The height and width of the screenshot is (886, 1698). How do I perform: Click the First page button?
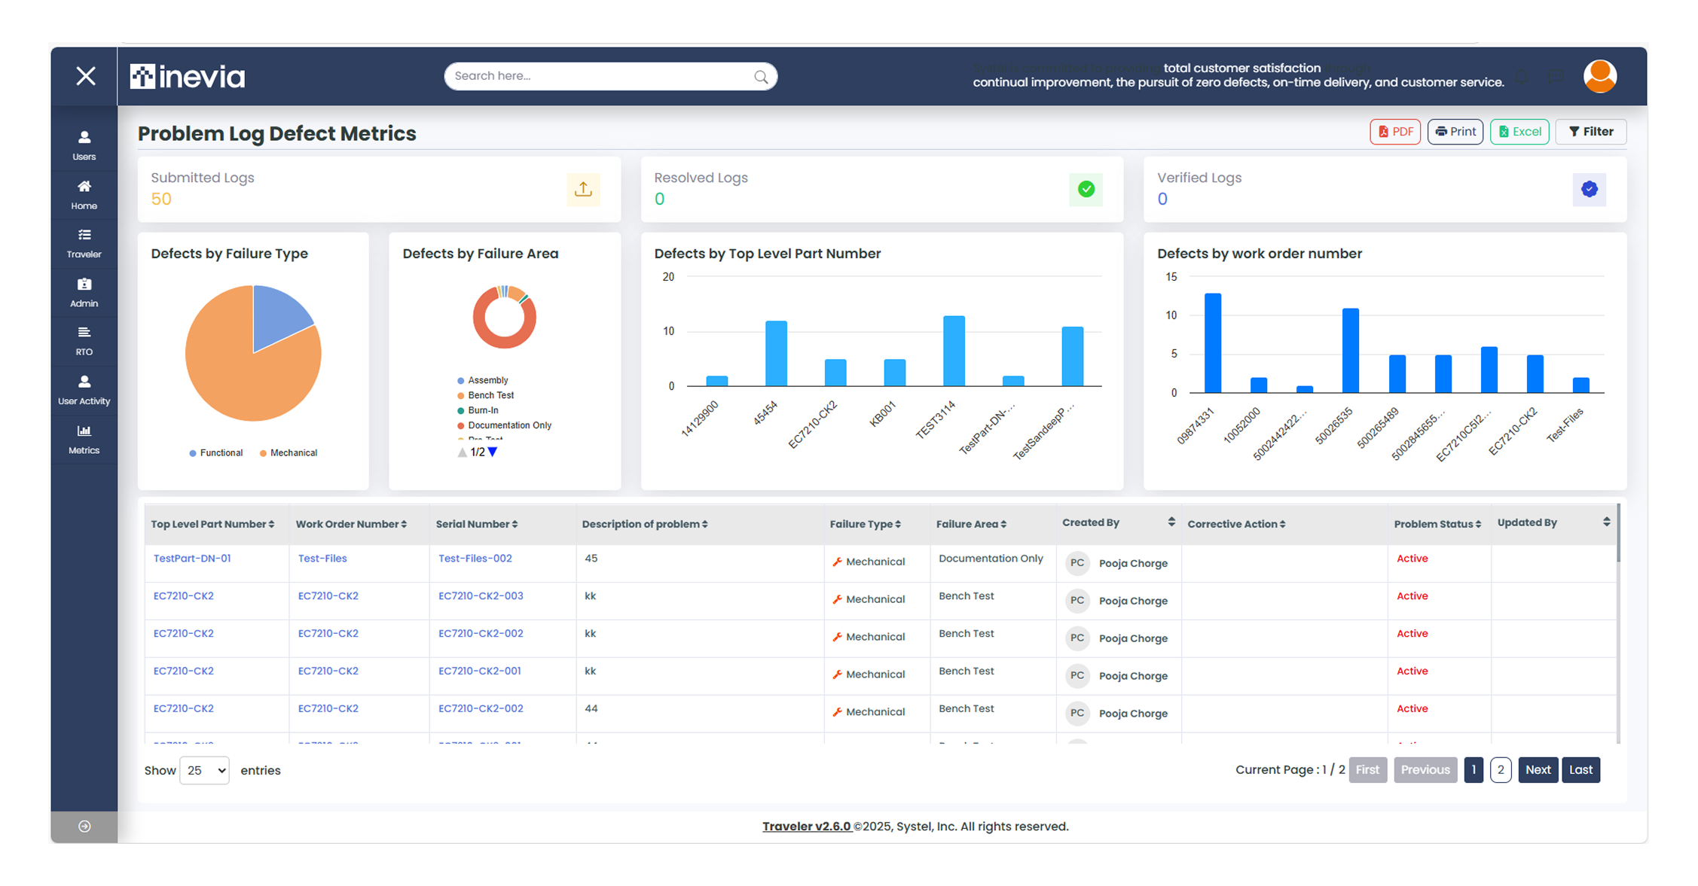(x=1367, y=770)
